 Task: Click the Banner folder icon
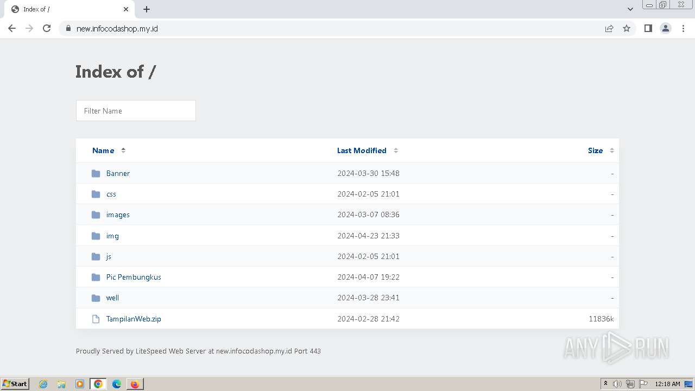click(96, 173)
